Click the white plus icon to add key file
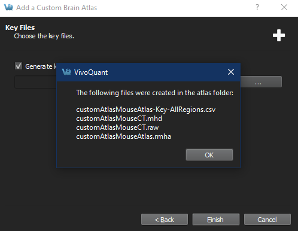Screen dimensions: 298x231 pyautogui.click(x=279, y=35)
